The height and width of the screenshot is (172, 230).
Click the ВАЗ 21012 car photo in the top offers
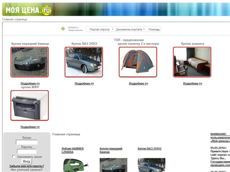click(x=84, y=62)
